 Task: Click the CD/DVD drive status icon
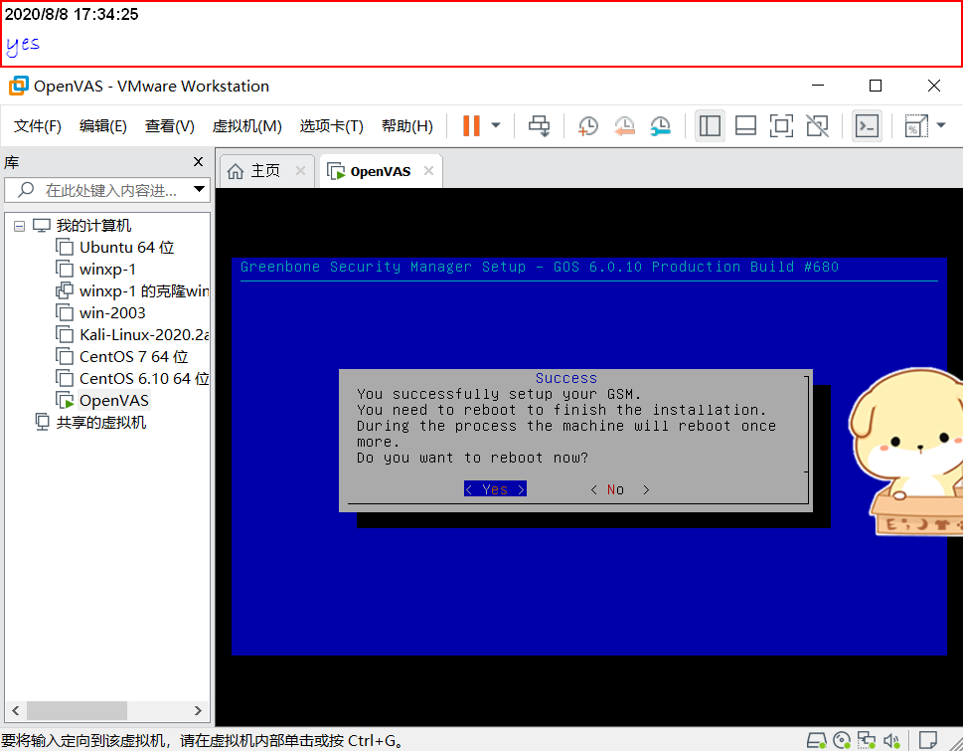coord(842,740)
